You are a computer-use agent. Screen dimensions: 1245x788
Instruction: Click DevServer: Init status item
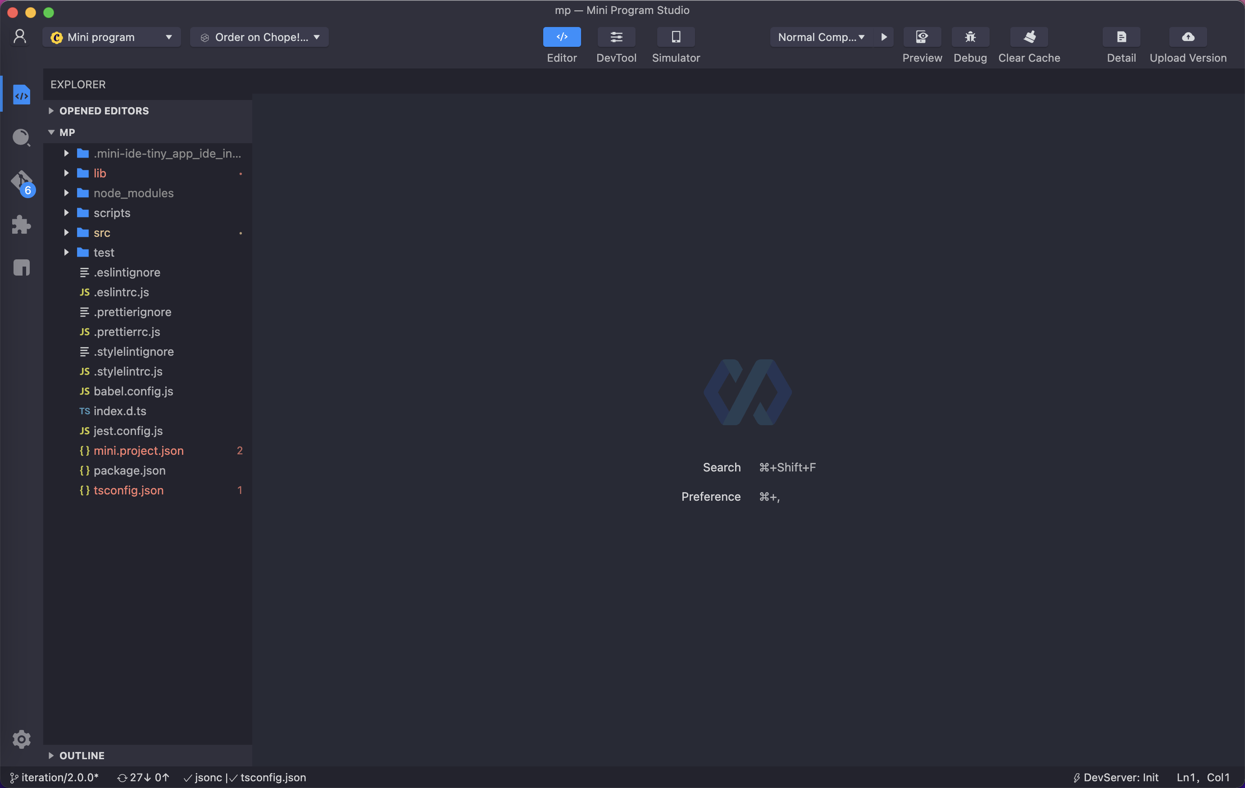[1115, 777]
